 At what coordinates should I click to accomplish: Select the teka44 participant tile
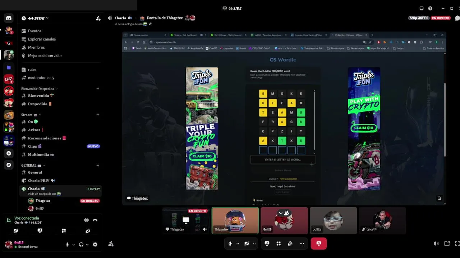(x=382, y=220)
